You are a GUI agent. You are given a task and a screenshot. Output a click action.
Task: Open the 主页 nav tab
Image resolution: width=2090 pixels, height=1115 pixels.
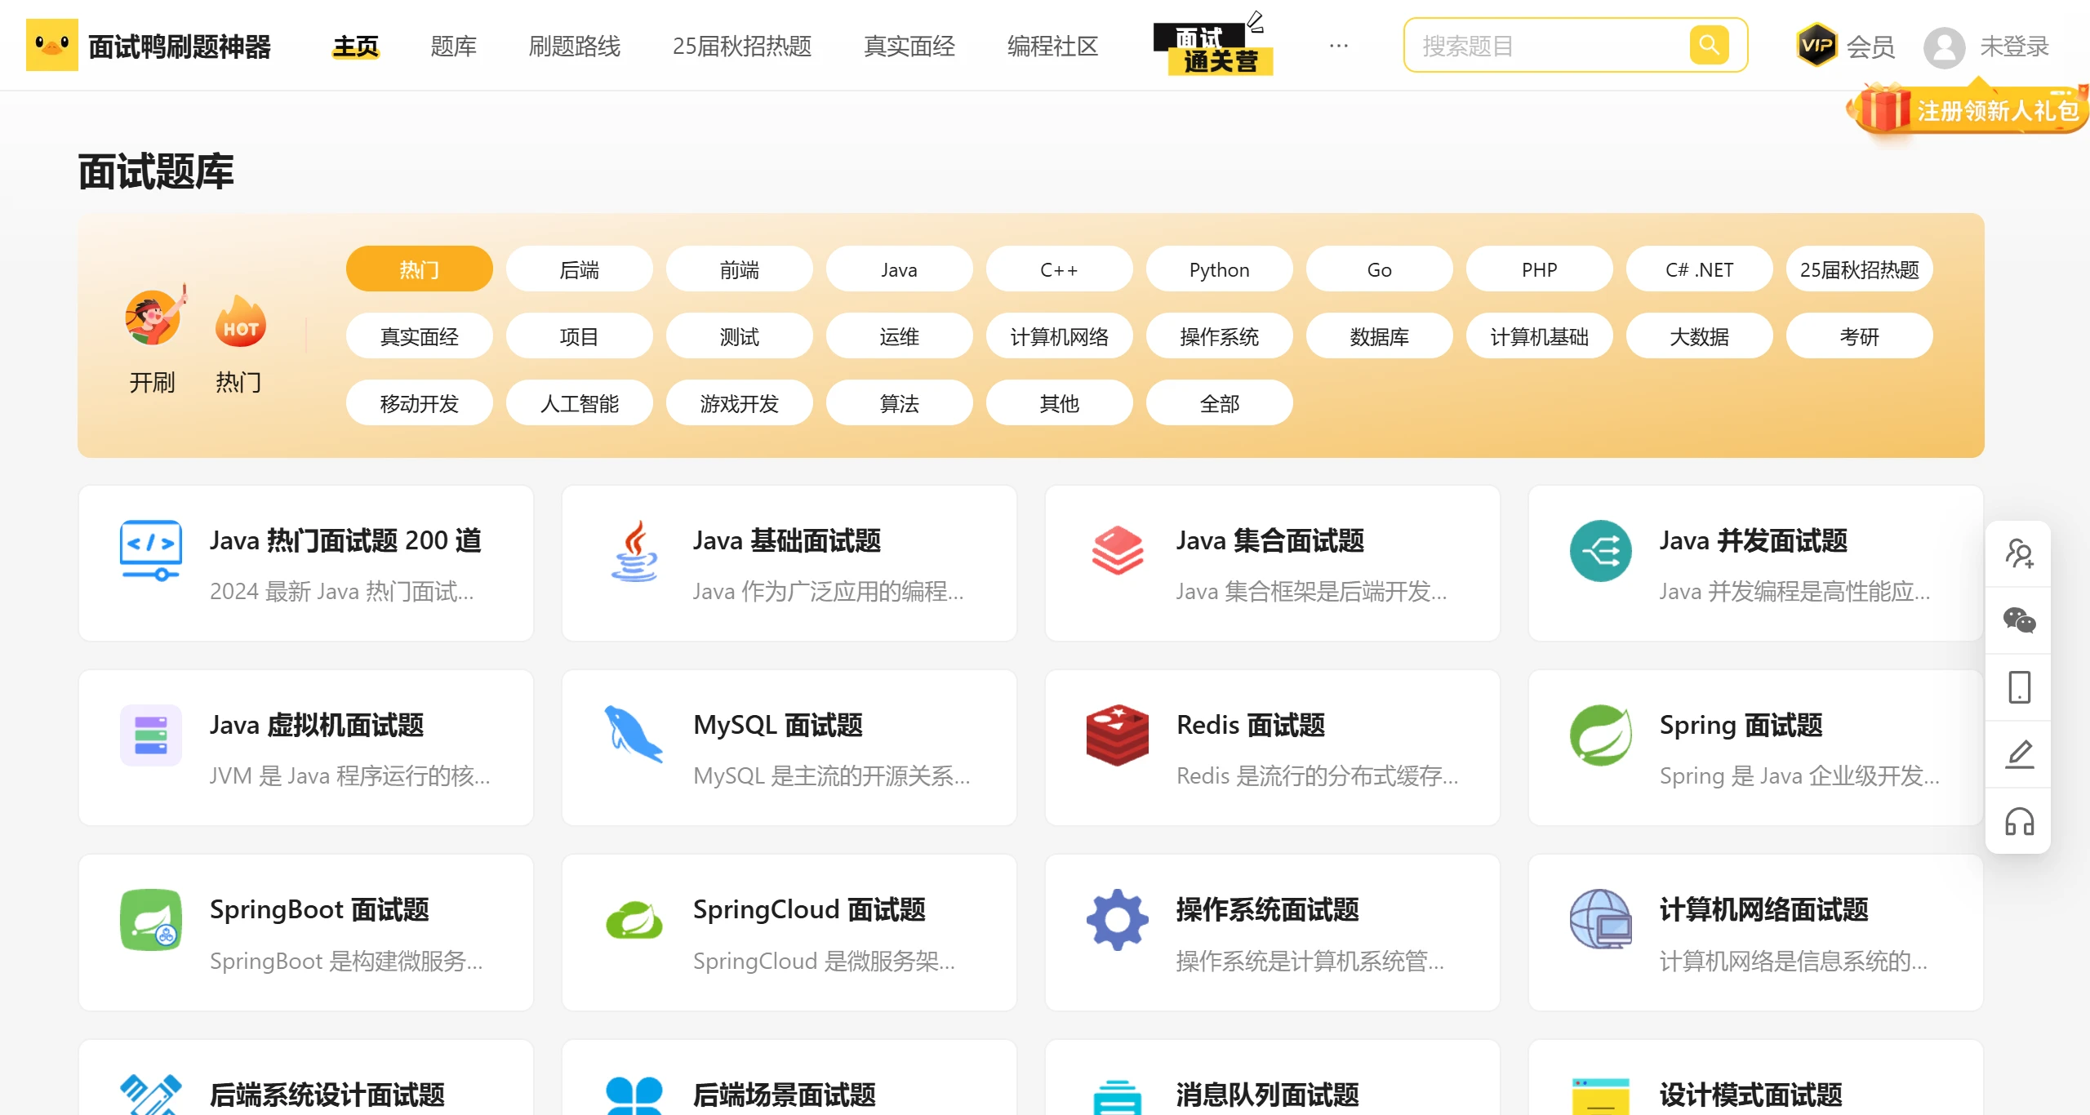(x=356, y=47)
